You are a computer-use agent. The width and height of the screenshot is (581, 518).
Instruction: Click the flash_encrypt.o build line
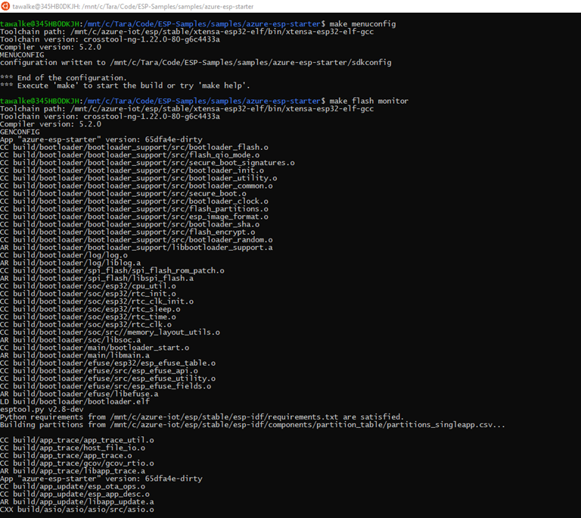click(127, 232)
